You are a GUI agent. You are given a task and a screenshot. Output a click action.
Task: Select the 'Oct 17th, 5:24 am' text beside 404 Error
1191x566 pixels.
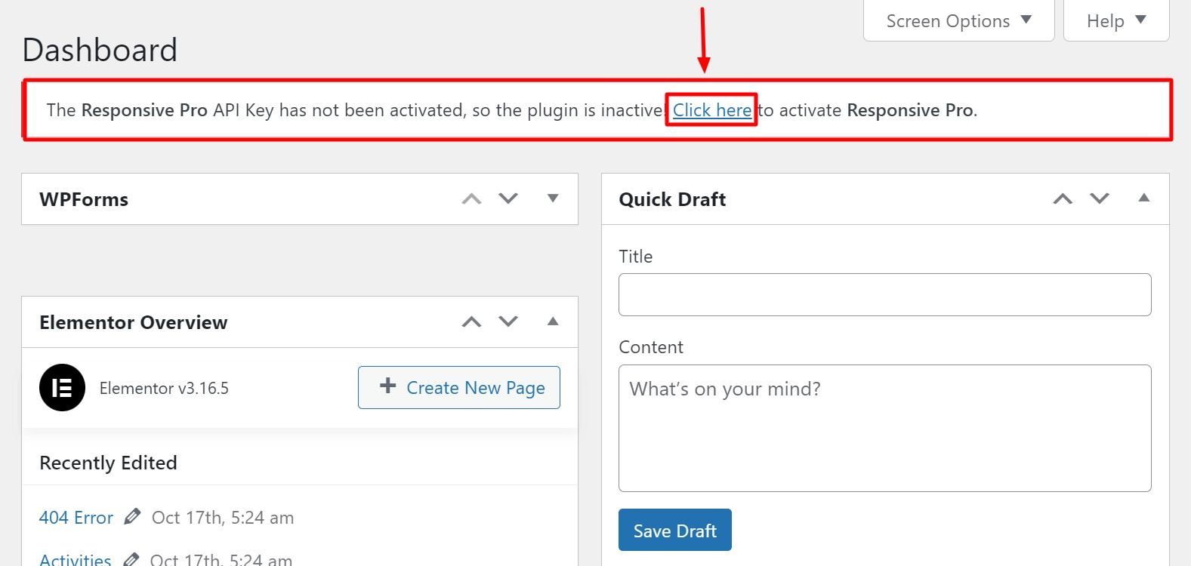223,518
